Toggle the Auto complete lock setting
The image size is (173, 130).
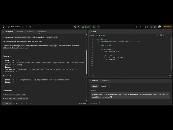[102, 35]
